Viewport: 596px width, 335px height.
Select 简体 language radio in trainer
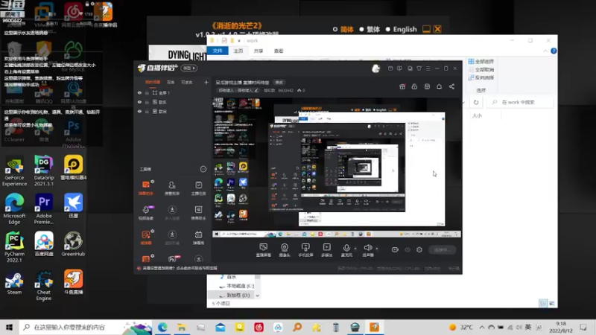[x=335, y=29]
